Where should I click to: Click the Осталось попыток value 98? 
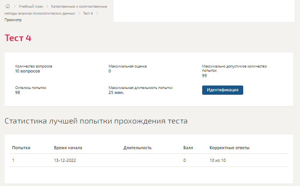tap(18, 92)
